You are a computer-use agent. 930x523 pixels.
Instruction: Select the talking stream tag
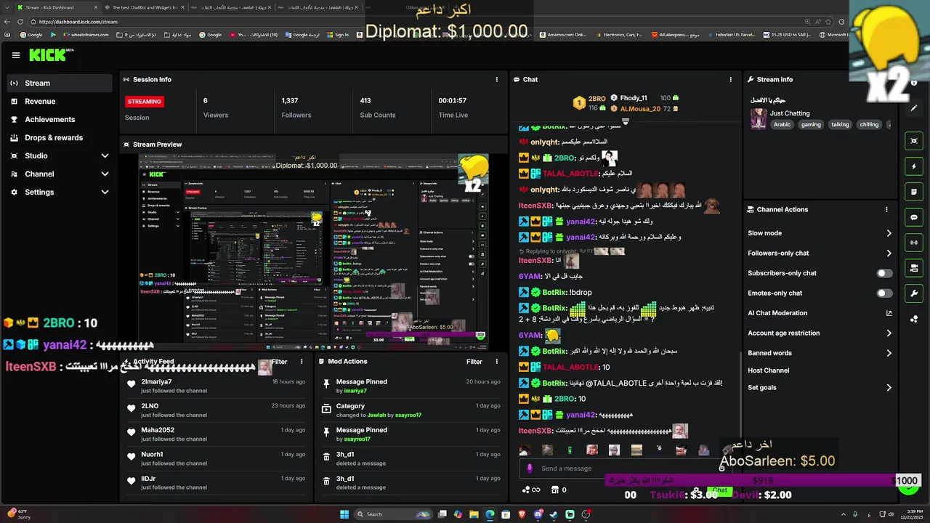(x=840, y=124)
